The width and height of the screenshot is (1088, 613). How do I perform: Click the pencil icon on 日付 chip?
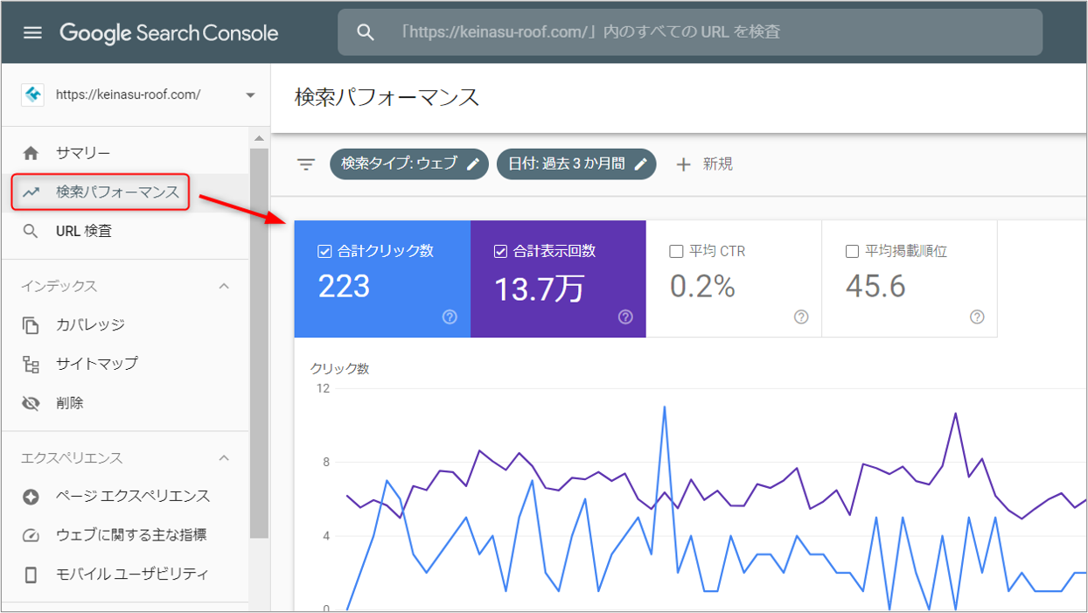pyautogui.click(x=641, y=164)
